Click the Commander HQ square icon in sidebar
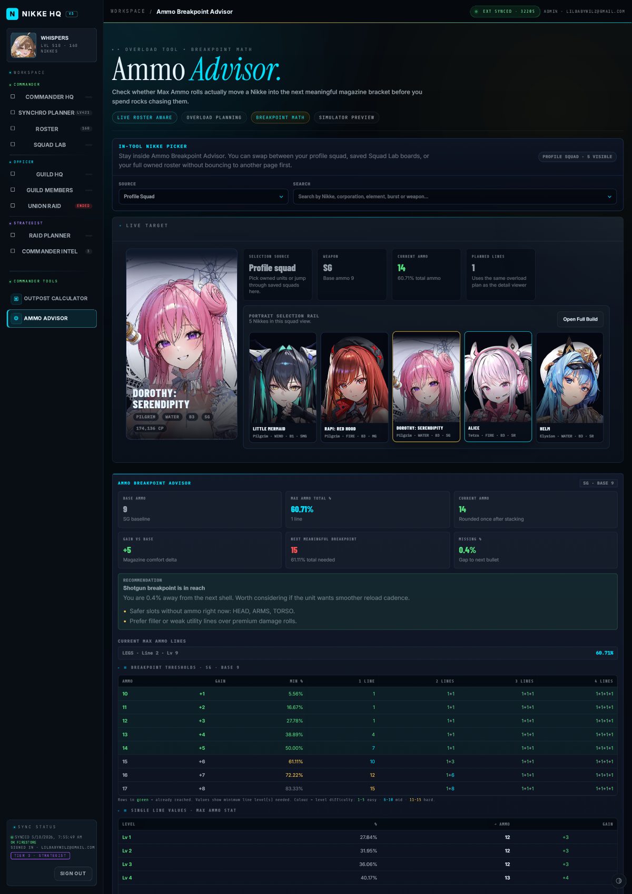 coord(13,96)
